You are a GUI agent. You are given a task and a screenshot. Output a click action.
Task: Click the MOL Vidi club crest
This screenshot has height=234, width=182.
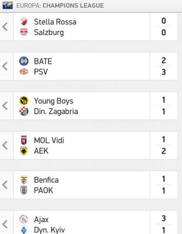point(24,140)
